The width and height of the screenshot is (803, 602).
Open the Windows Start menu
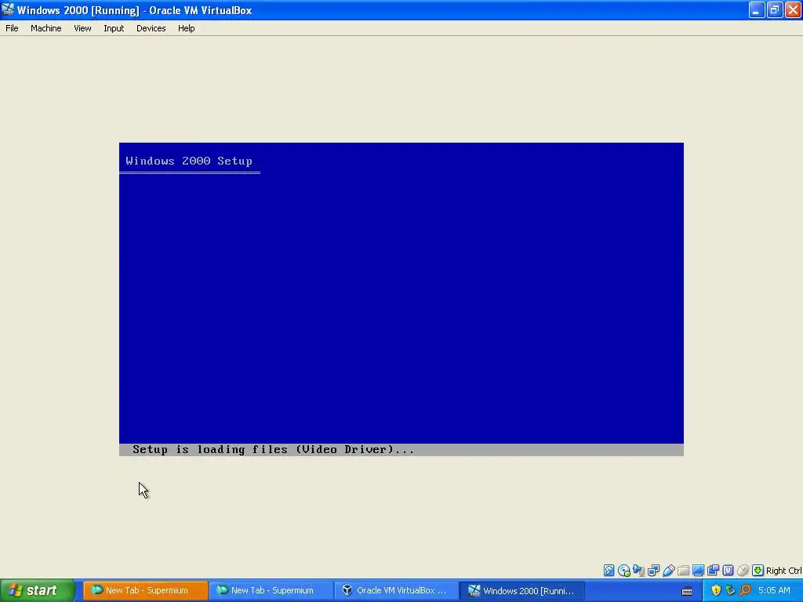[38, 590]
